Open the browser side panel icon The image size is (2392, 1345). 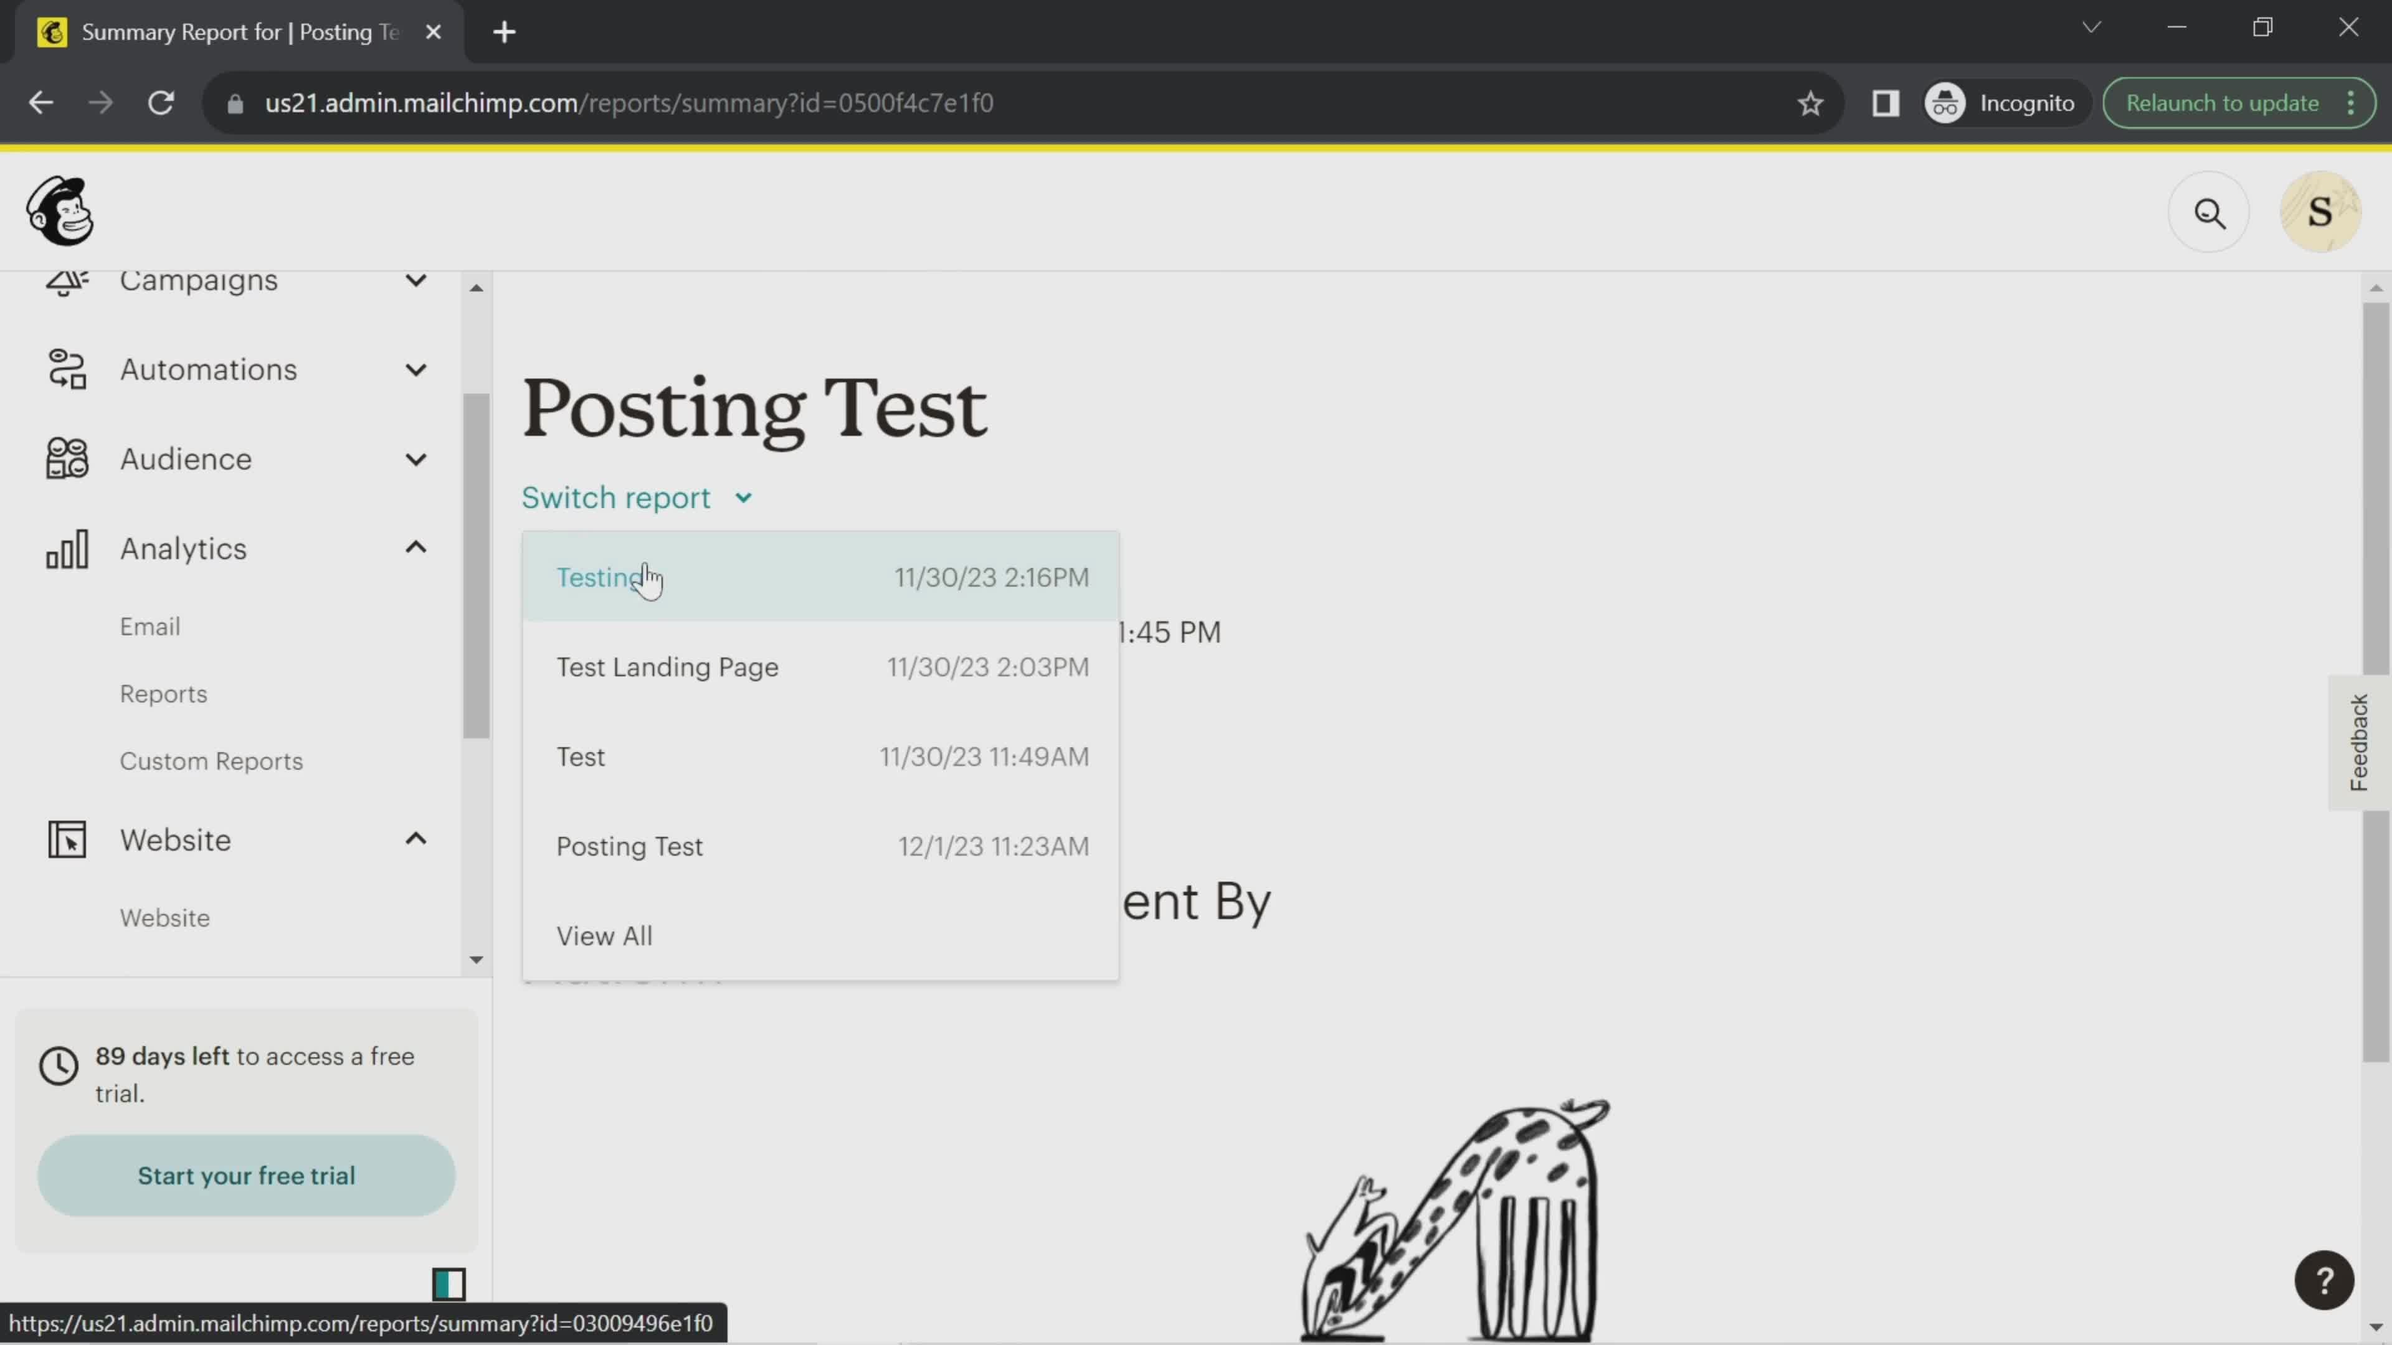point(1885,103)
